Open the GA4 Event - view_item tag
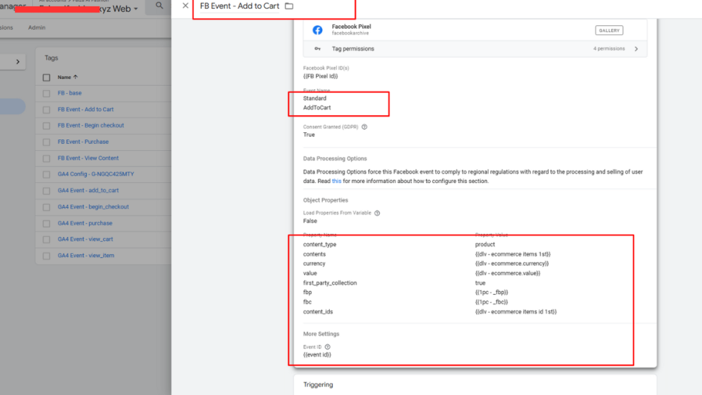The image size is (702, 395). click(x=86, y=255)
